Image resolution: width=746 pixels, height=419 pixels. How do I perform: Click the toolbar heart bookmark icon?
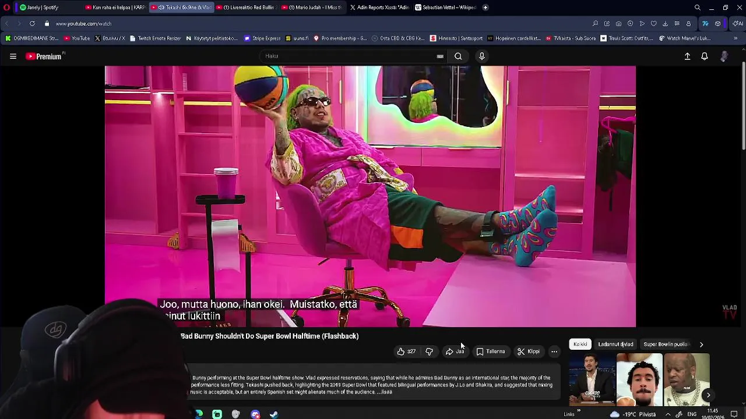point(653,24)
